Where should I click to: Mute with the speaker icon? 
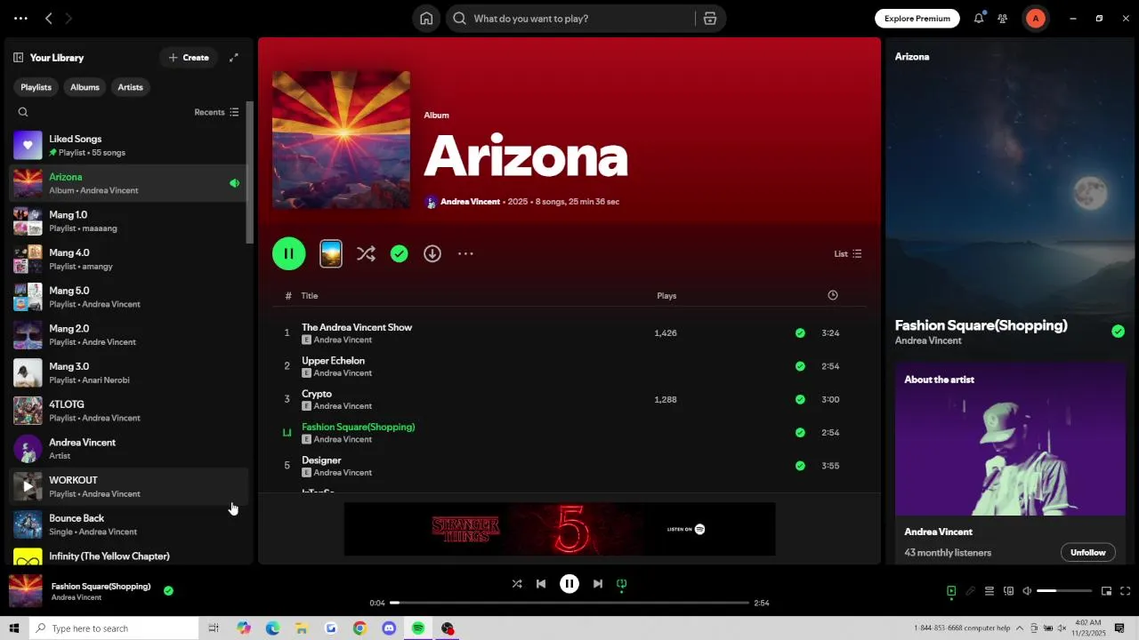[x=1027, y=591]
